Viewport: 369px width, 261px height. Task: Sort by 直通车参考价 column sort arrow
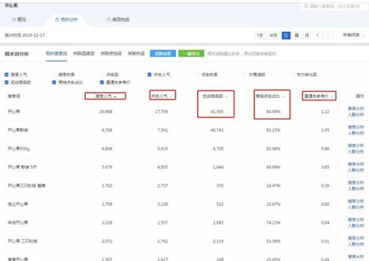pos(332,96)
